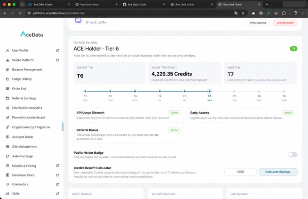The height and width of the screenshot is (199, 308).
Task: Expand the tab search dropdown arrow
Action: pos(22,5)
